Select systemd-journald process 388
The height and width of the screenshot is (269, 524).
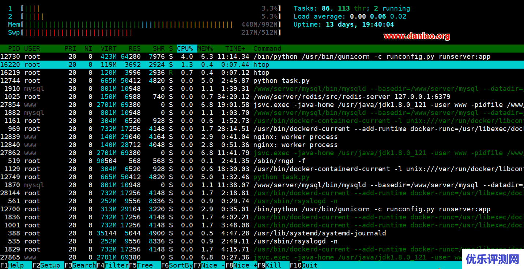(262, 233)
